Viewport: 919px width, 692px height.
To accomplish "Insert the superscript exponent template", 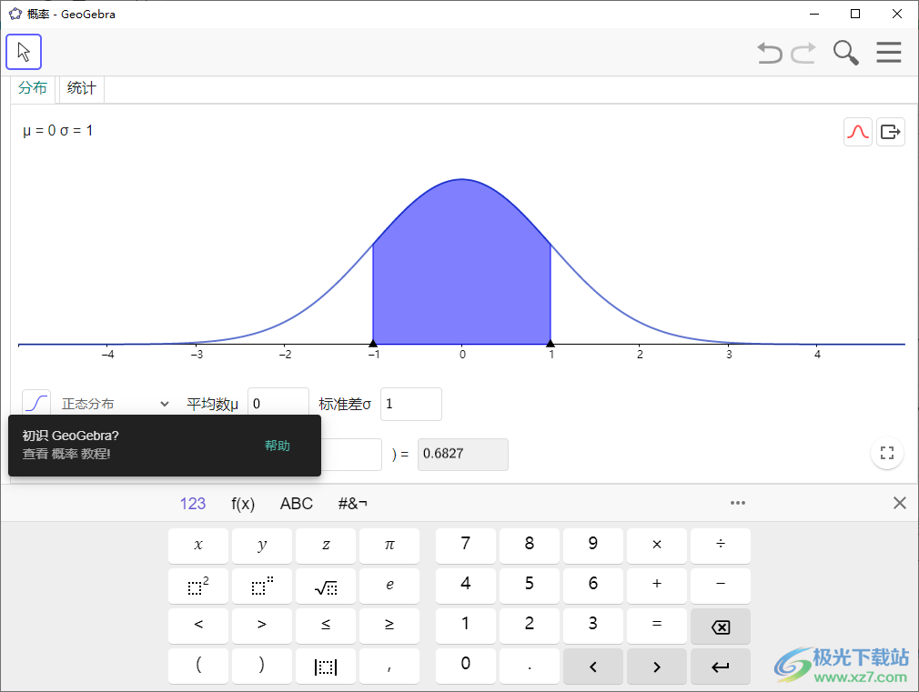I will coord(262,586).
